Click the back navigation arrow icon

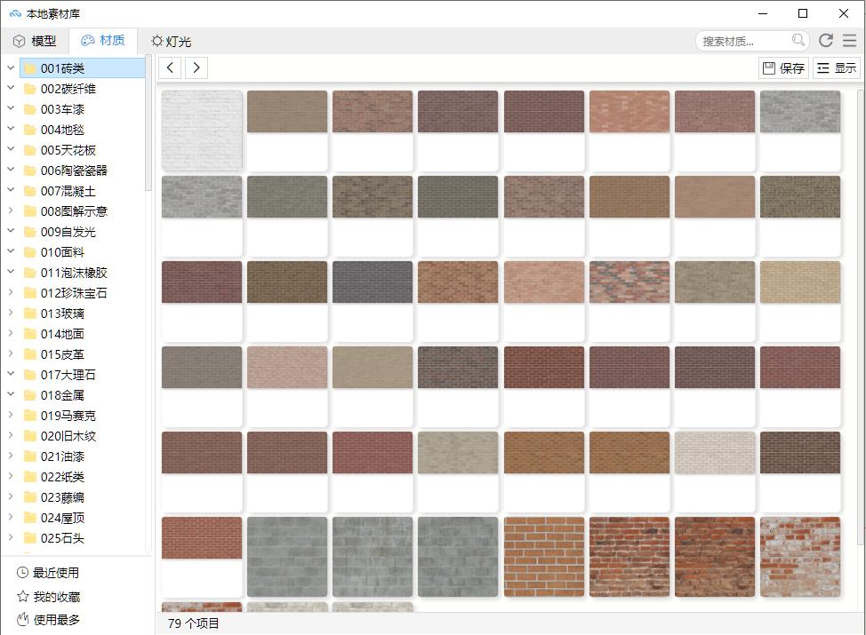(170, 67)
